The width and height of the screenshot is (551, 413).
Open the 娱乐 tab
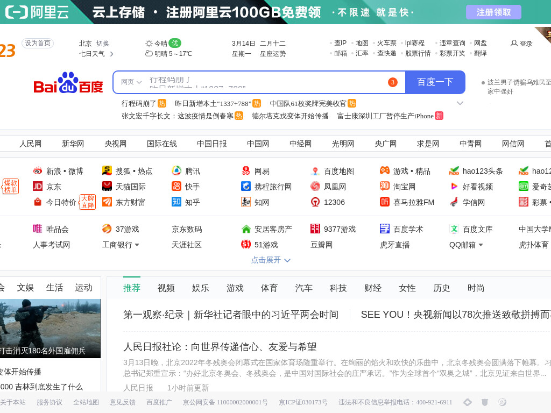pyautogui.click(x=201, y=288)
